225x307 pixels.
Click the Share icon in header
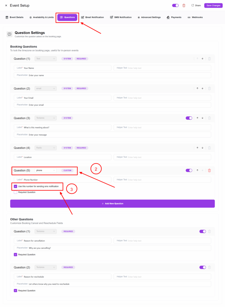[193, 5]
